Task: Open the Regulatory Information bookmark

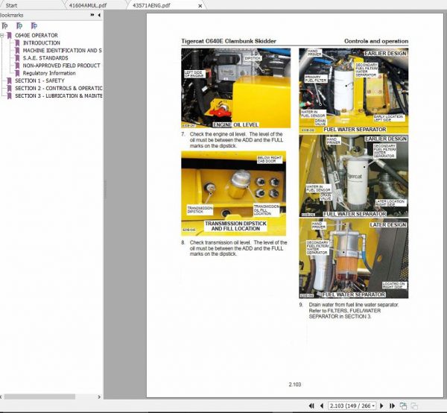Action: 49,73
